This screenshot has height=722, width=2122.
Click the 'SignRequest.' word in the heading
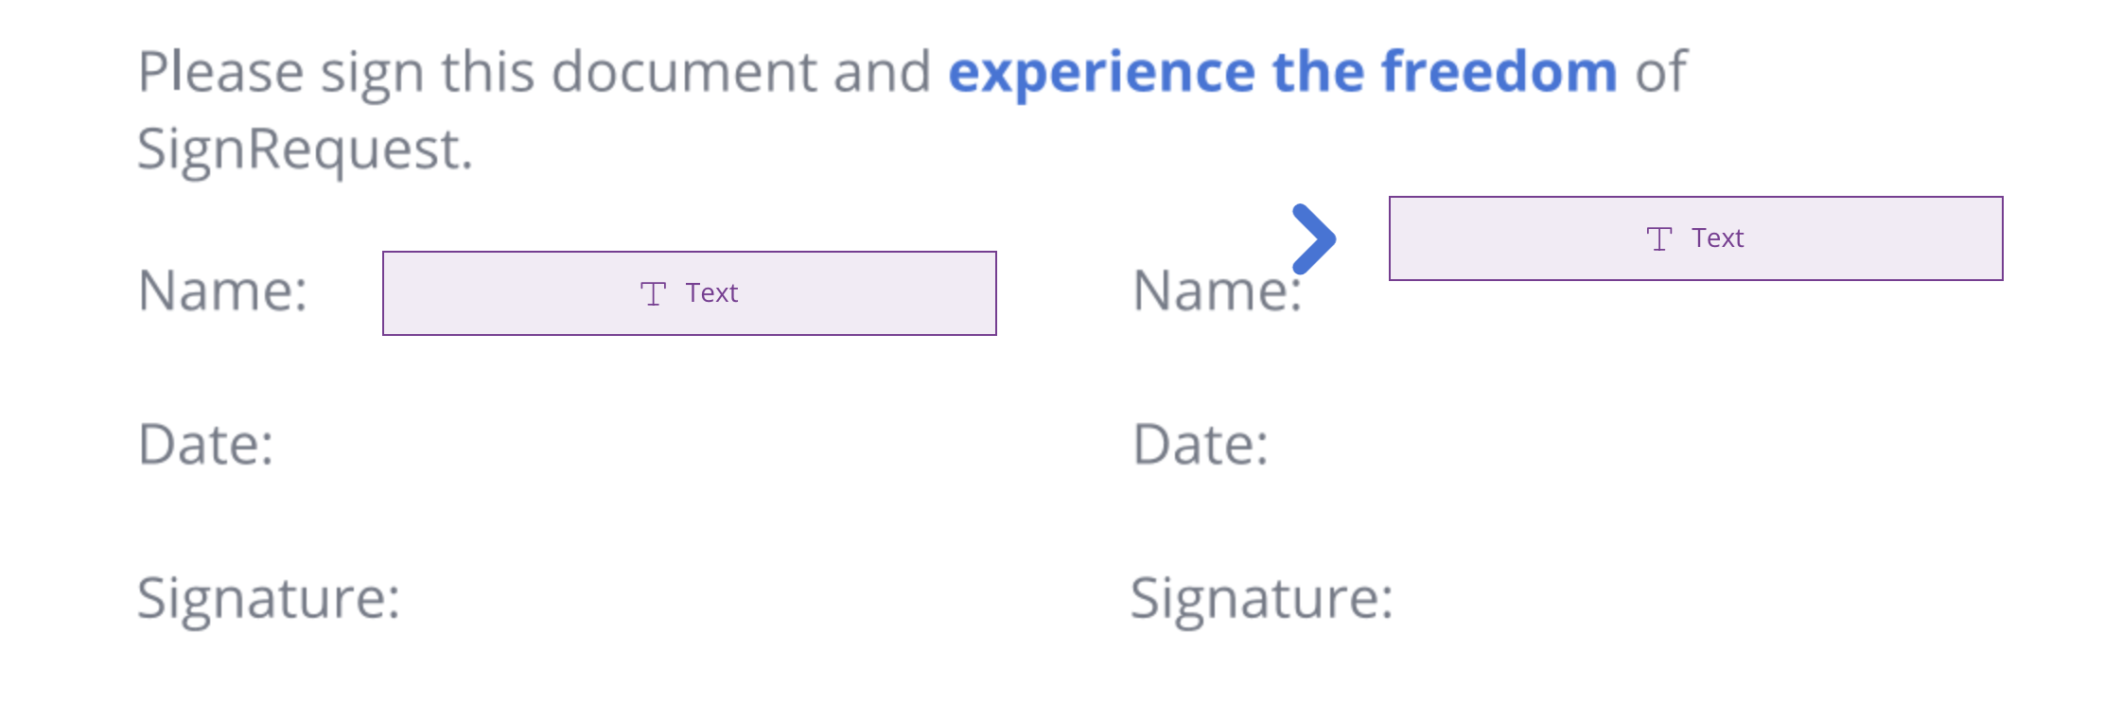pyautogui.click(x=305, y=151)
